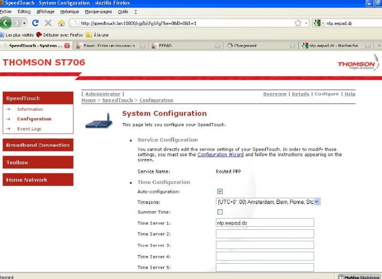Open Les plus visités bookmark
The width and height of the screenshot is (382, 279).
pyautogui.click(x=17, y=35)
